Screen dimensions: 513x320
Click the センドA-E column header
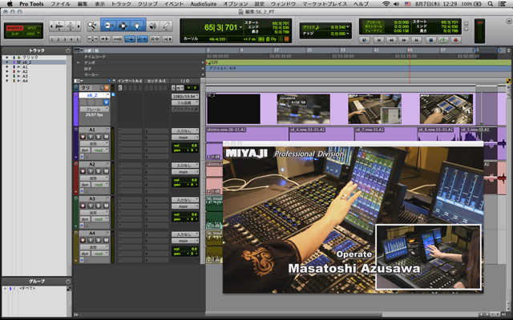[157, 81]
